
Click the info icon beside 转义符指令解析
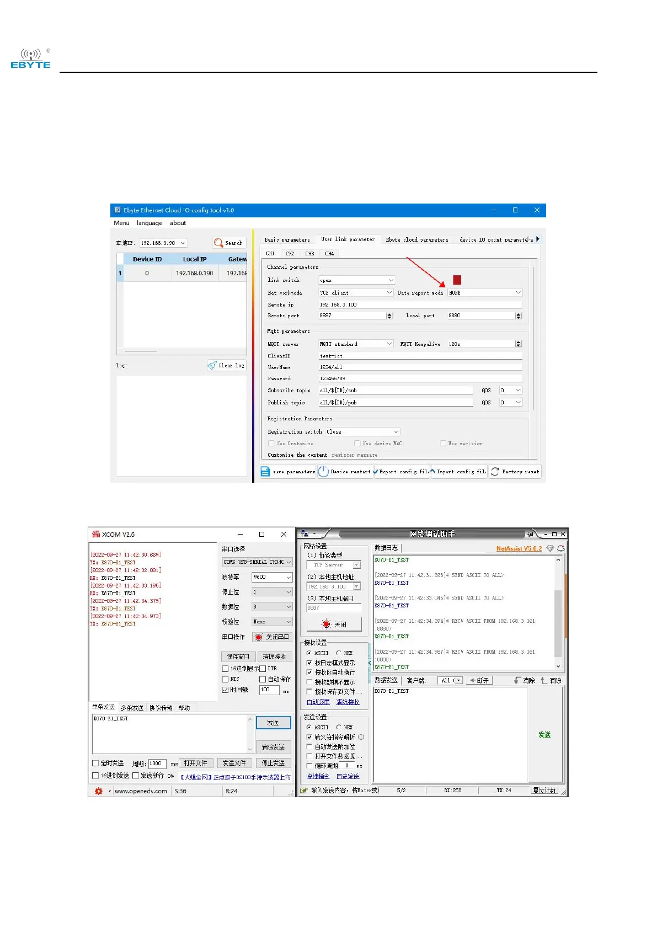(x=361, y=737)
